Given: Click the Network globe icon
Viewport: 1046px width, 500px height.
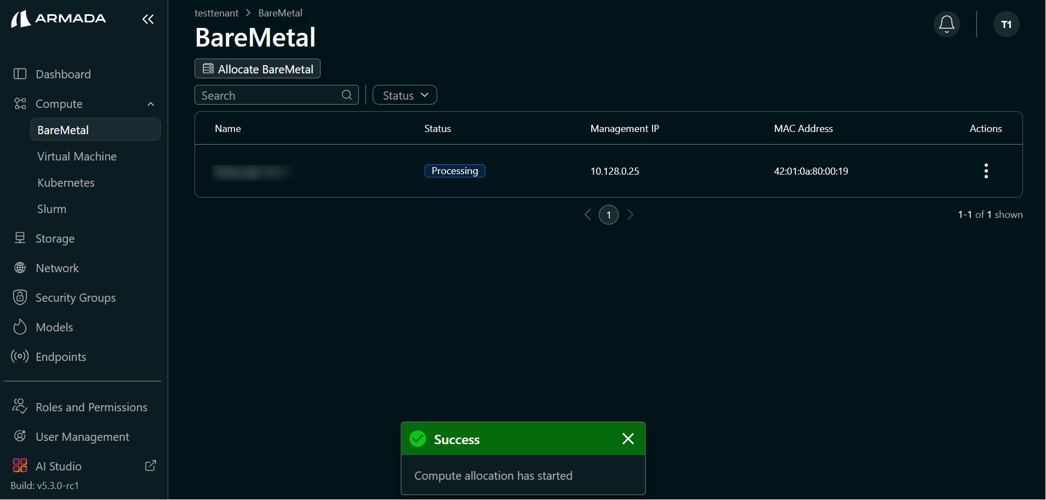Looking at the screenshot, I should (20, 268).
